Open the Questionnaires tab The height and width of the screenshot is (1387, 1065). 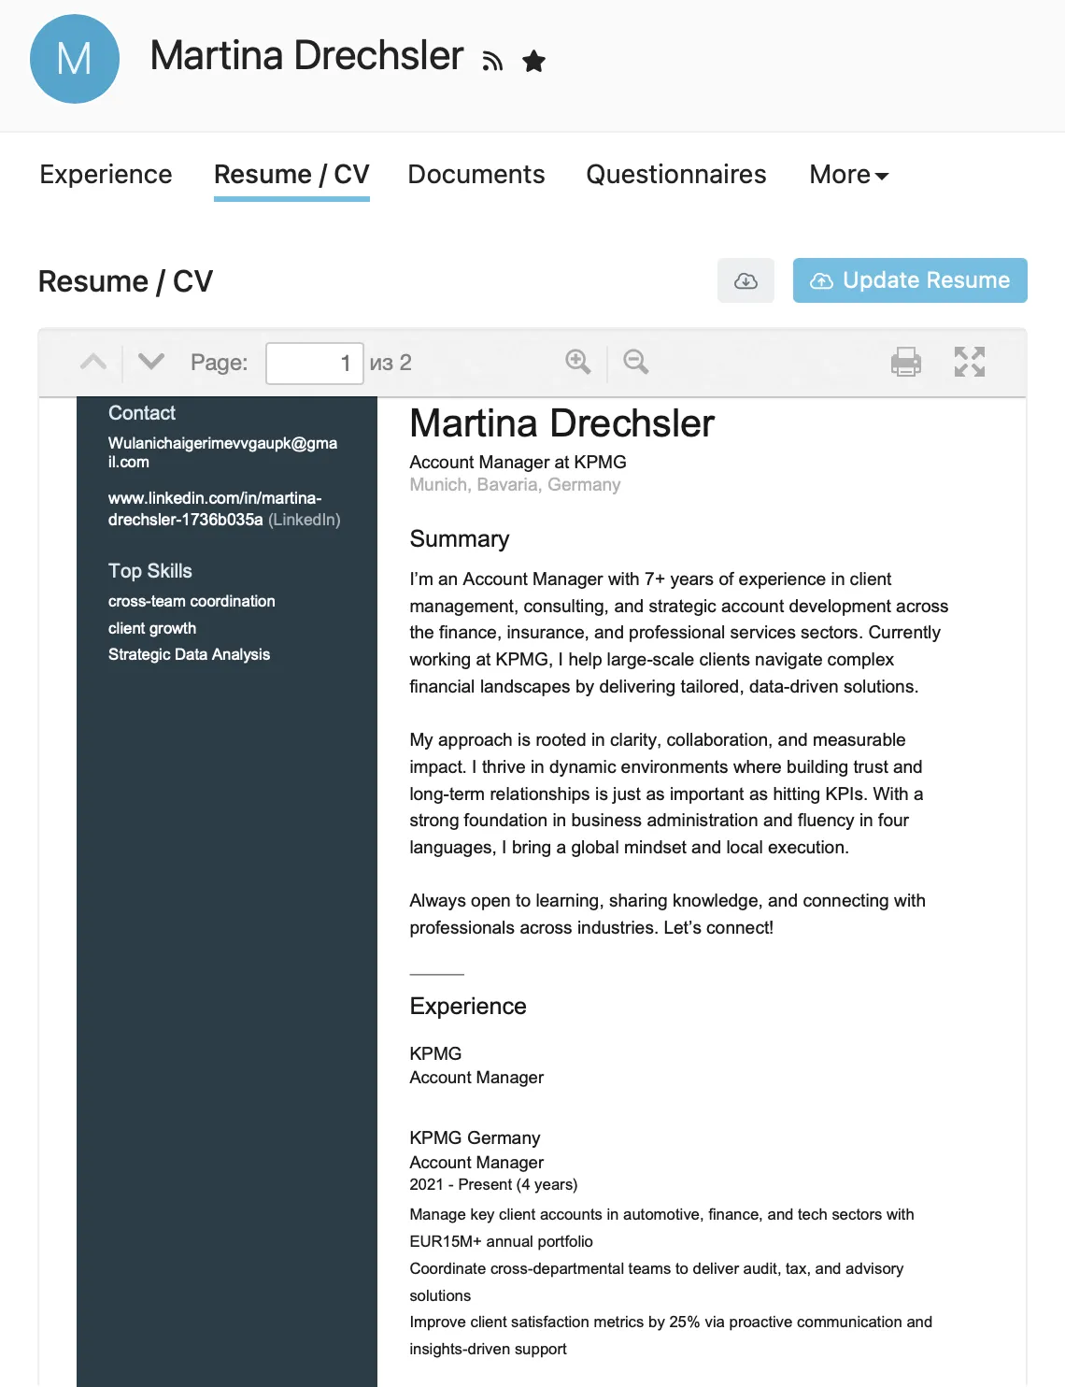(x=675, y=175)
